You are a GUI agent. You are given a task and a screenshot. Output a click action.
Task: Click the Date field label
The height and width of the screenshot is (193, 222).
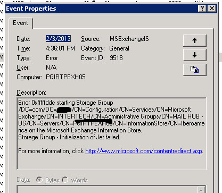23,39
